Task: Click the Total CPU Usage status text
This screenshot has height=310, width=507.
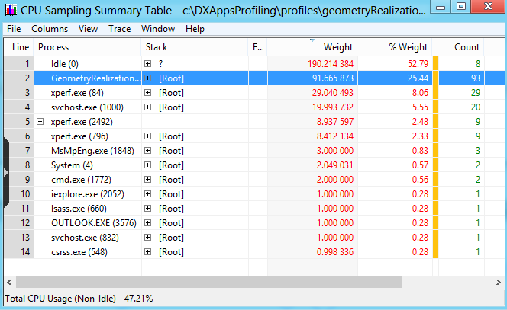Action: pyautogui.click(x=79, y=299)
